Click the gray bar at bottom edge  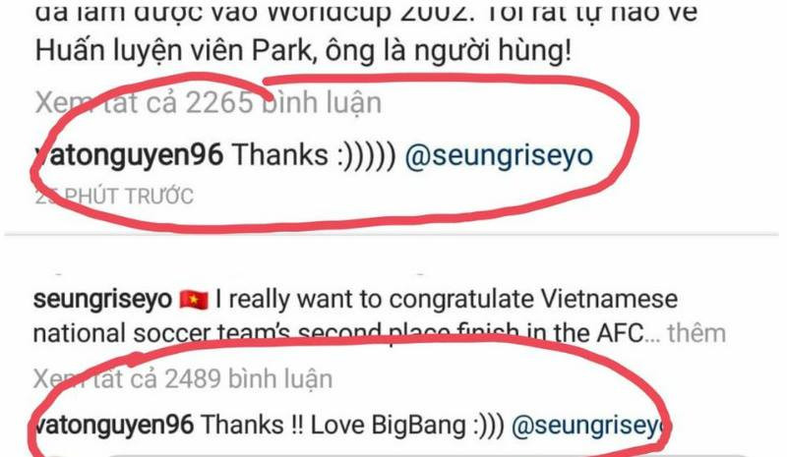427,455
